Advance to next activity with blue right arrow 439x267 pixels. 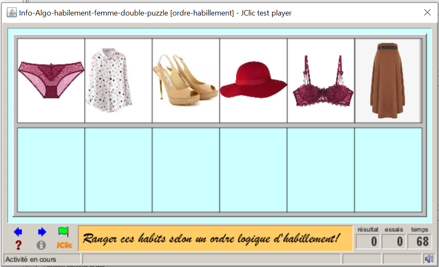point(42,232)
